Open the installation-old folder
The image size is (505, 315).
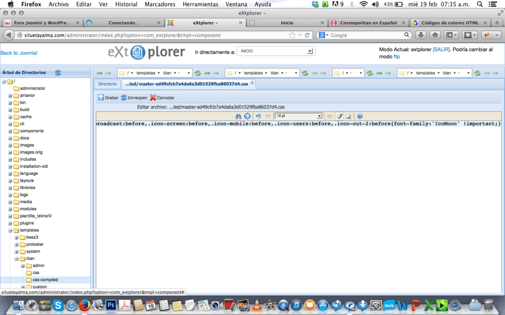[34, 166]
